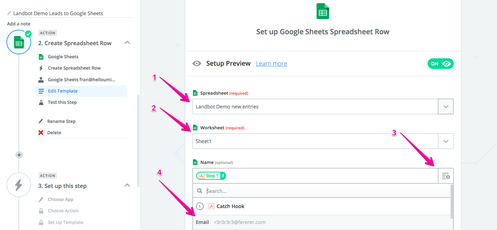
Task: Click Delete step
Action: pos(54,133)
